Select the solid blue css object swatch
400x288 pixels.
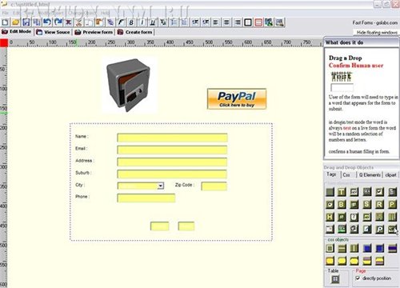coord(367,248)
